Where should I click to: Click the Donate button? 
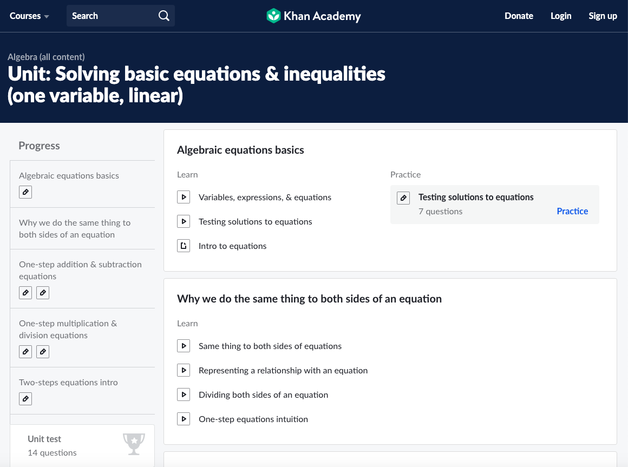pyautogui.click(x=519, y=16)
